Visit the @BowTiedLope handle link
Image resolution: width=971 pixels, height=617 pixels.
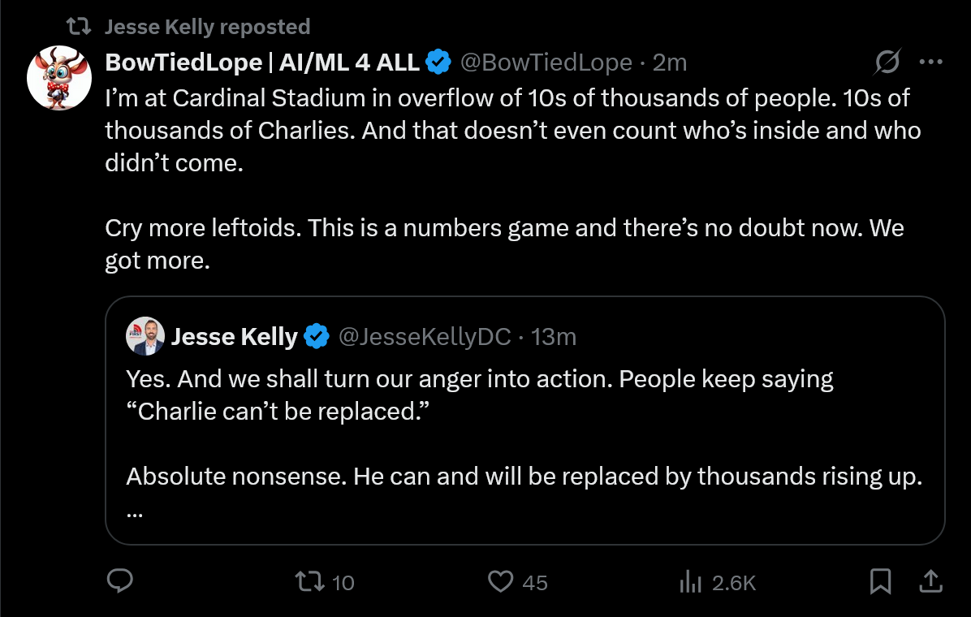tap(546, 62)
